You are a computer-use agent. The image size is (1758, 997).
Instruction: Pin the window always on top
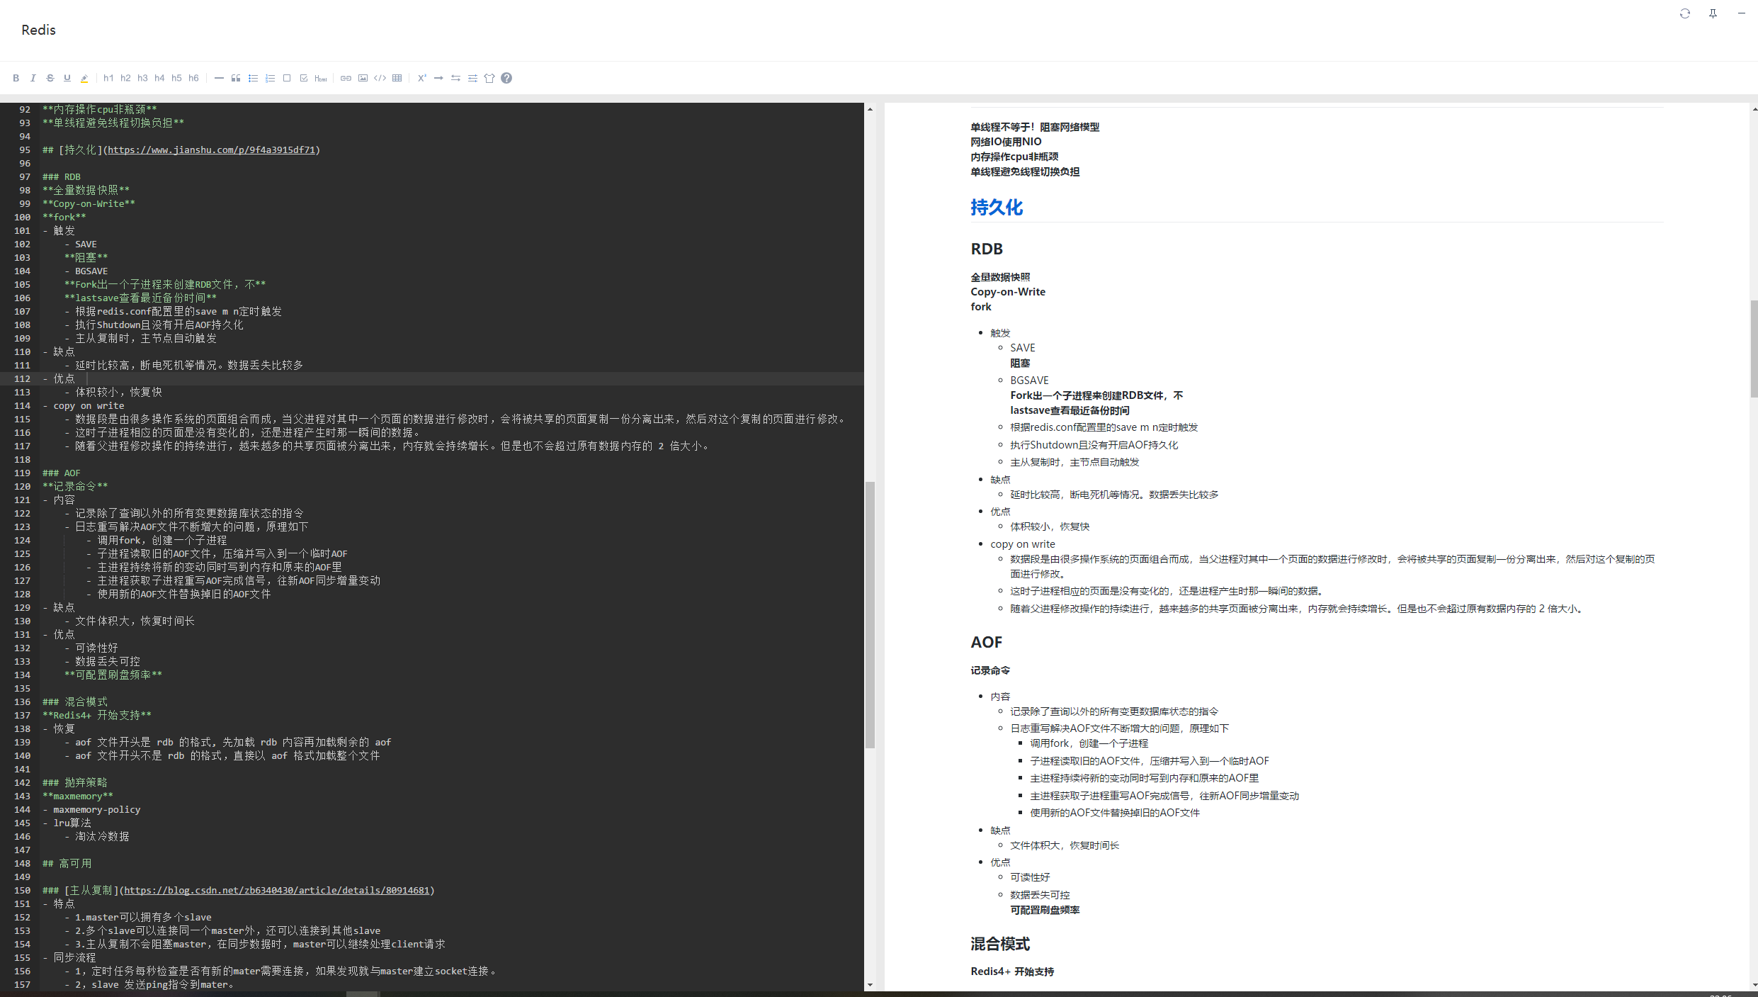click(1713, 13)
